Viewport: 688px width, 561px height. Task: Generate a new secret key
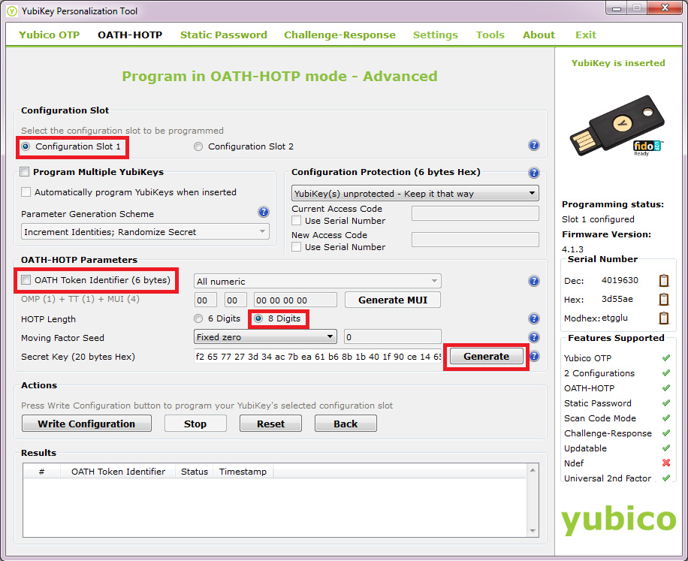486,356
